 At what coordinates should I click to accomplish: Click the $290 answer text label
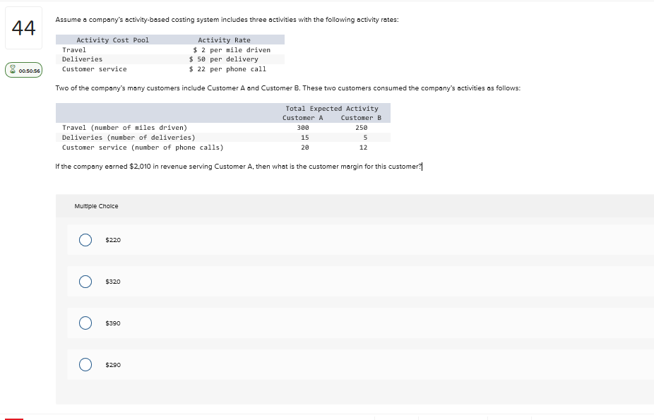[x=112, y=365]
